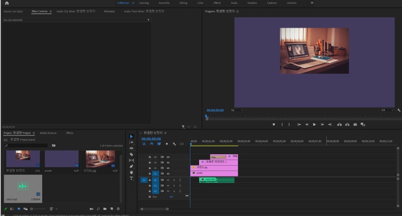Viewport: 402px width, 216px height.
Task: Hide track V3 with eye icon
Action: (168, 162)
